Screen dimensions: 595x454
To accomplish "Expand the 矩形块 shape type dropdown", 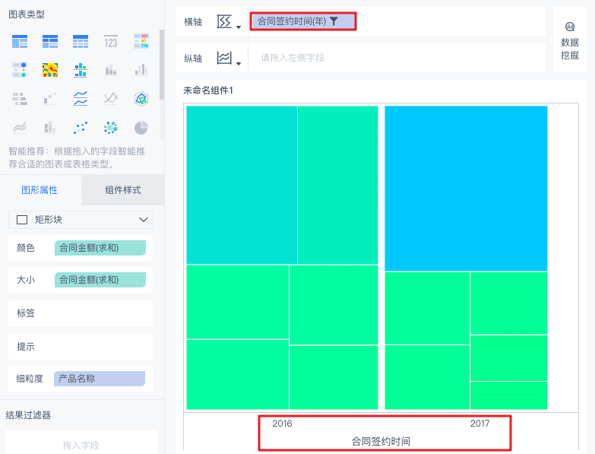I will click(81, 220).
